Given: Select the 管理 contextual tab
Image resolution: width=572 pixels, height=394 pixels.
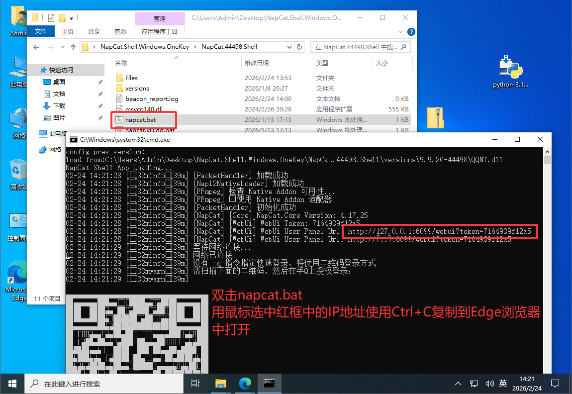Looking at the screenshot, I should [x=160, y=18].
